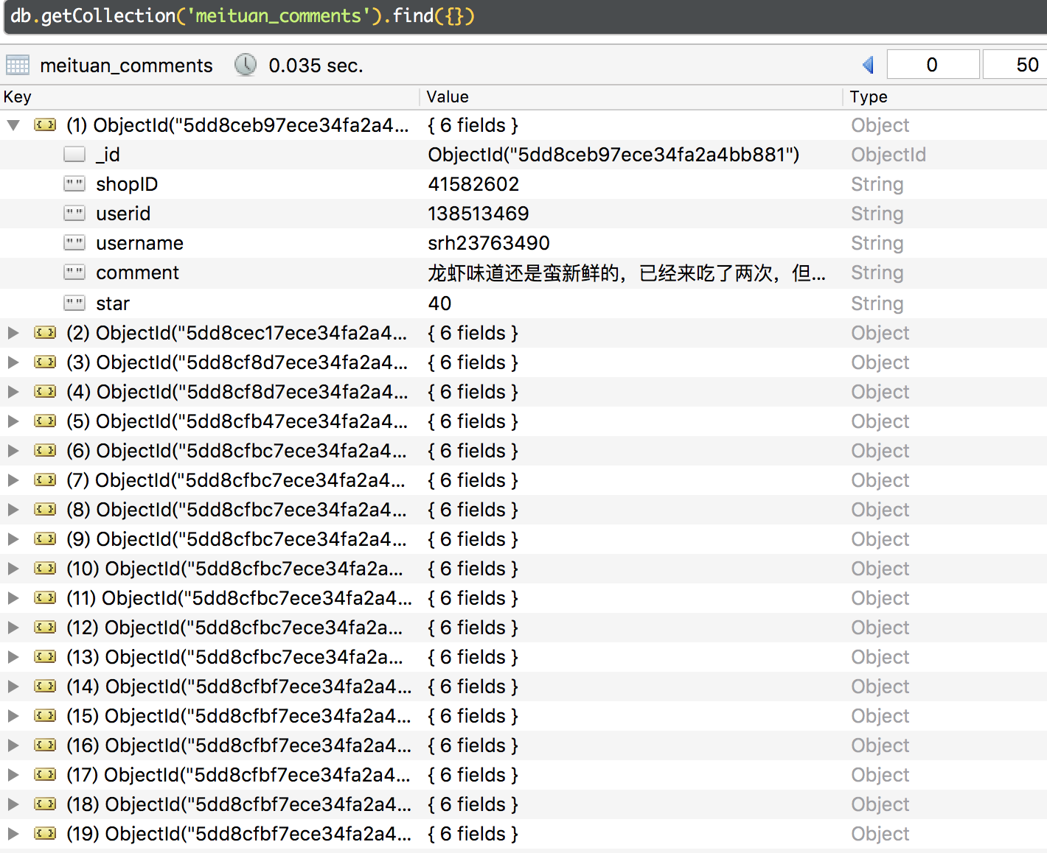Click the Type column header
The width and height of the screenshot is (1047, 853).
tap(945, 97)
